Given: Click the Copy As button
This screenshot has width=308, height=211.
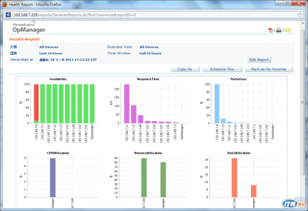Looking at the screenshot, I should click(x=185, y=69).
